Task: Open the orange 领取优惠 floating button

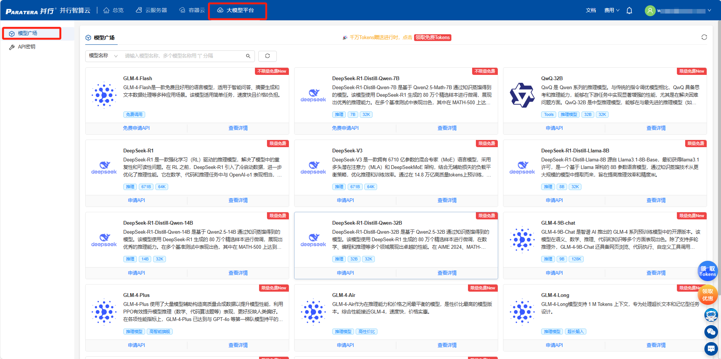Action: 707,295
